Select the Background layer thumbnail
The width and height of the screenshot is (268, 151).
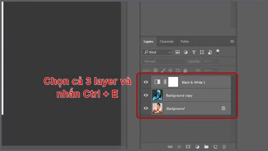click(x=157, y=108)
